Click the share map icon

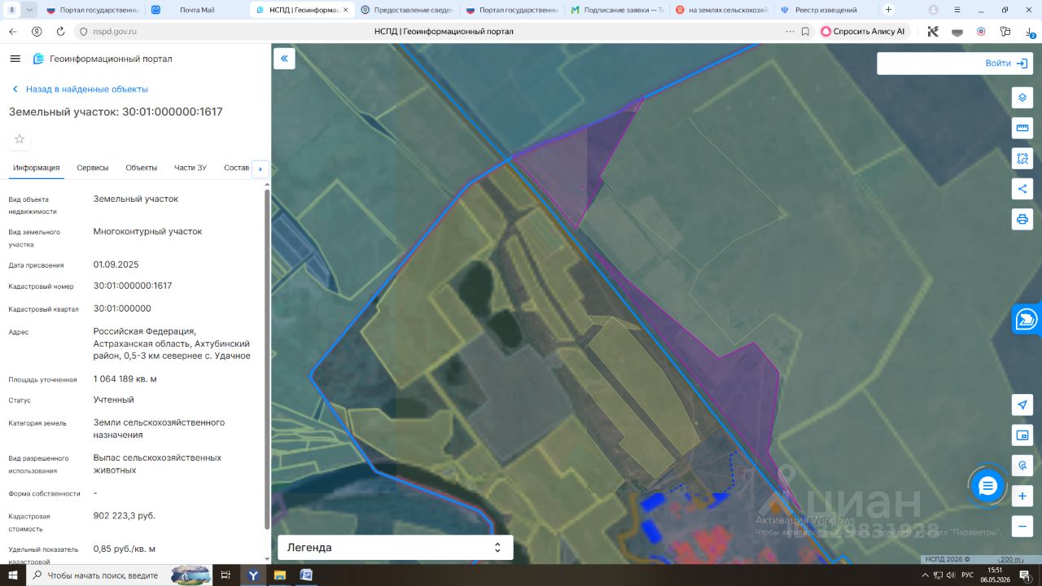pos(1022,189)
